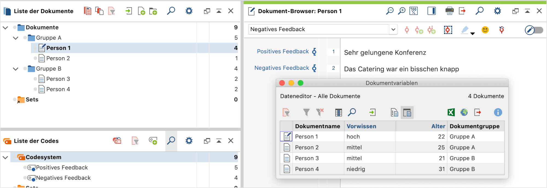Toggle activation circle for Gruppe B
Screen dimensions: 547x188
[x=25, y=69]
